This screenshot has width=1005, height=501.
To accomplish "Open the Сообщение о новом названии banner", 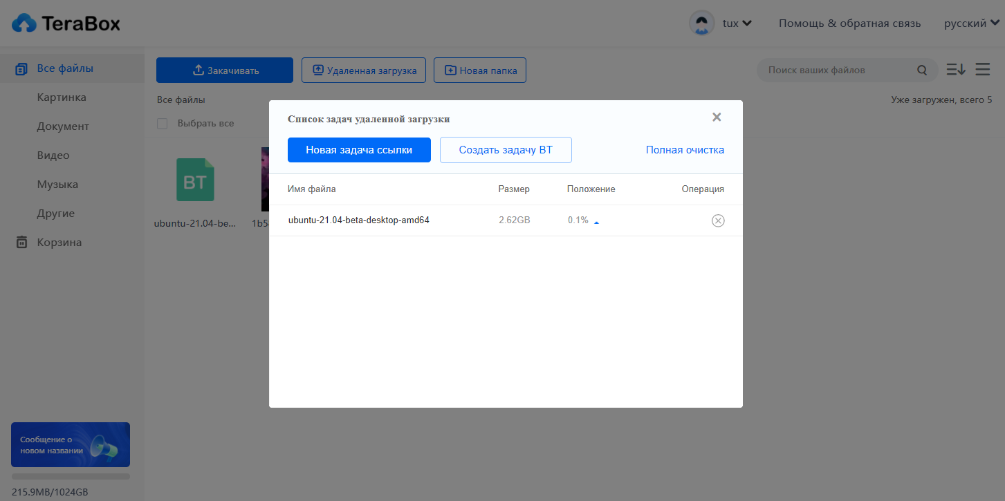I will point(71,444).
